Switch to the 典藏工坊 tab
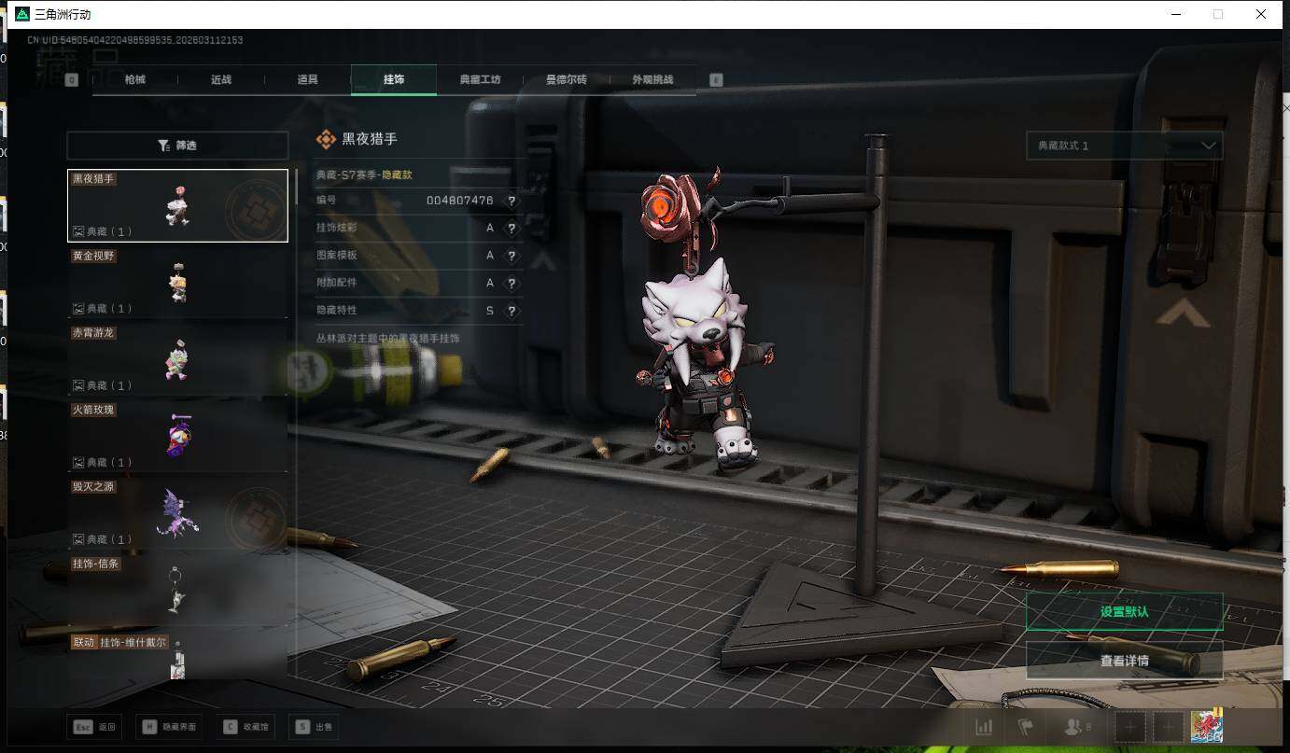The width and height of the screenshot is (1290, 753). click(x=480, y=80)
